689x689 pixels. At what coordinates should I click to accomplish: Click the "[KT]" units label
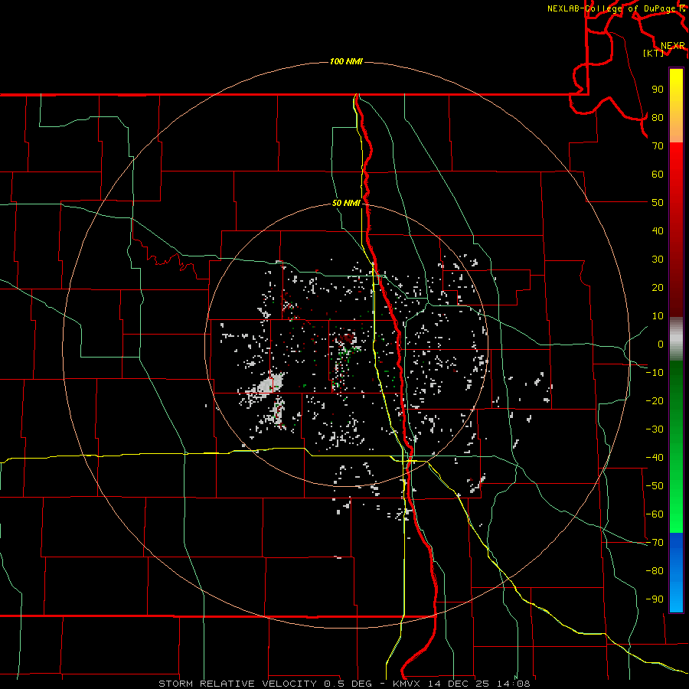pos(654,53)
